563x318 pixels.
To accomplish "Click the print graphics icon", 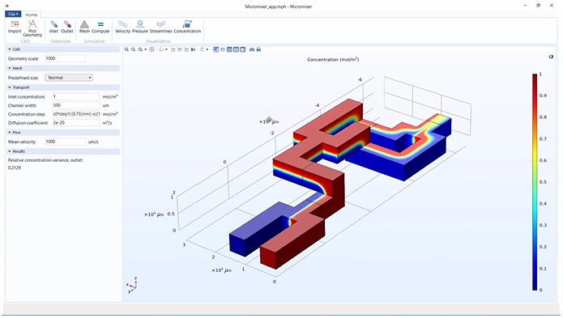I will click(258, 49).
